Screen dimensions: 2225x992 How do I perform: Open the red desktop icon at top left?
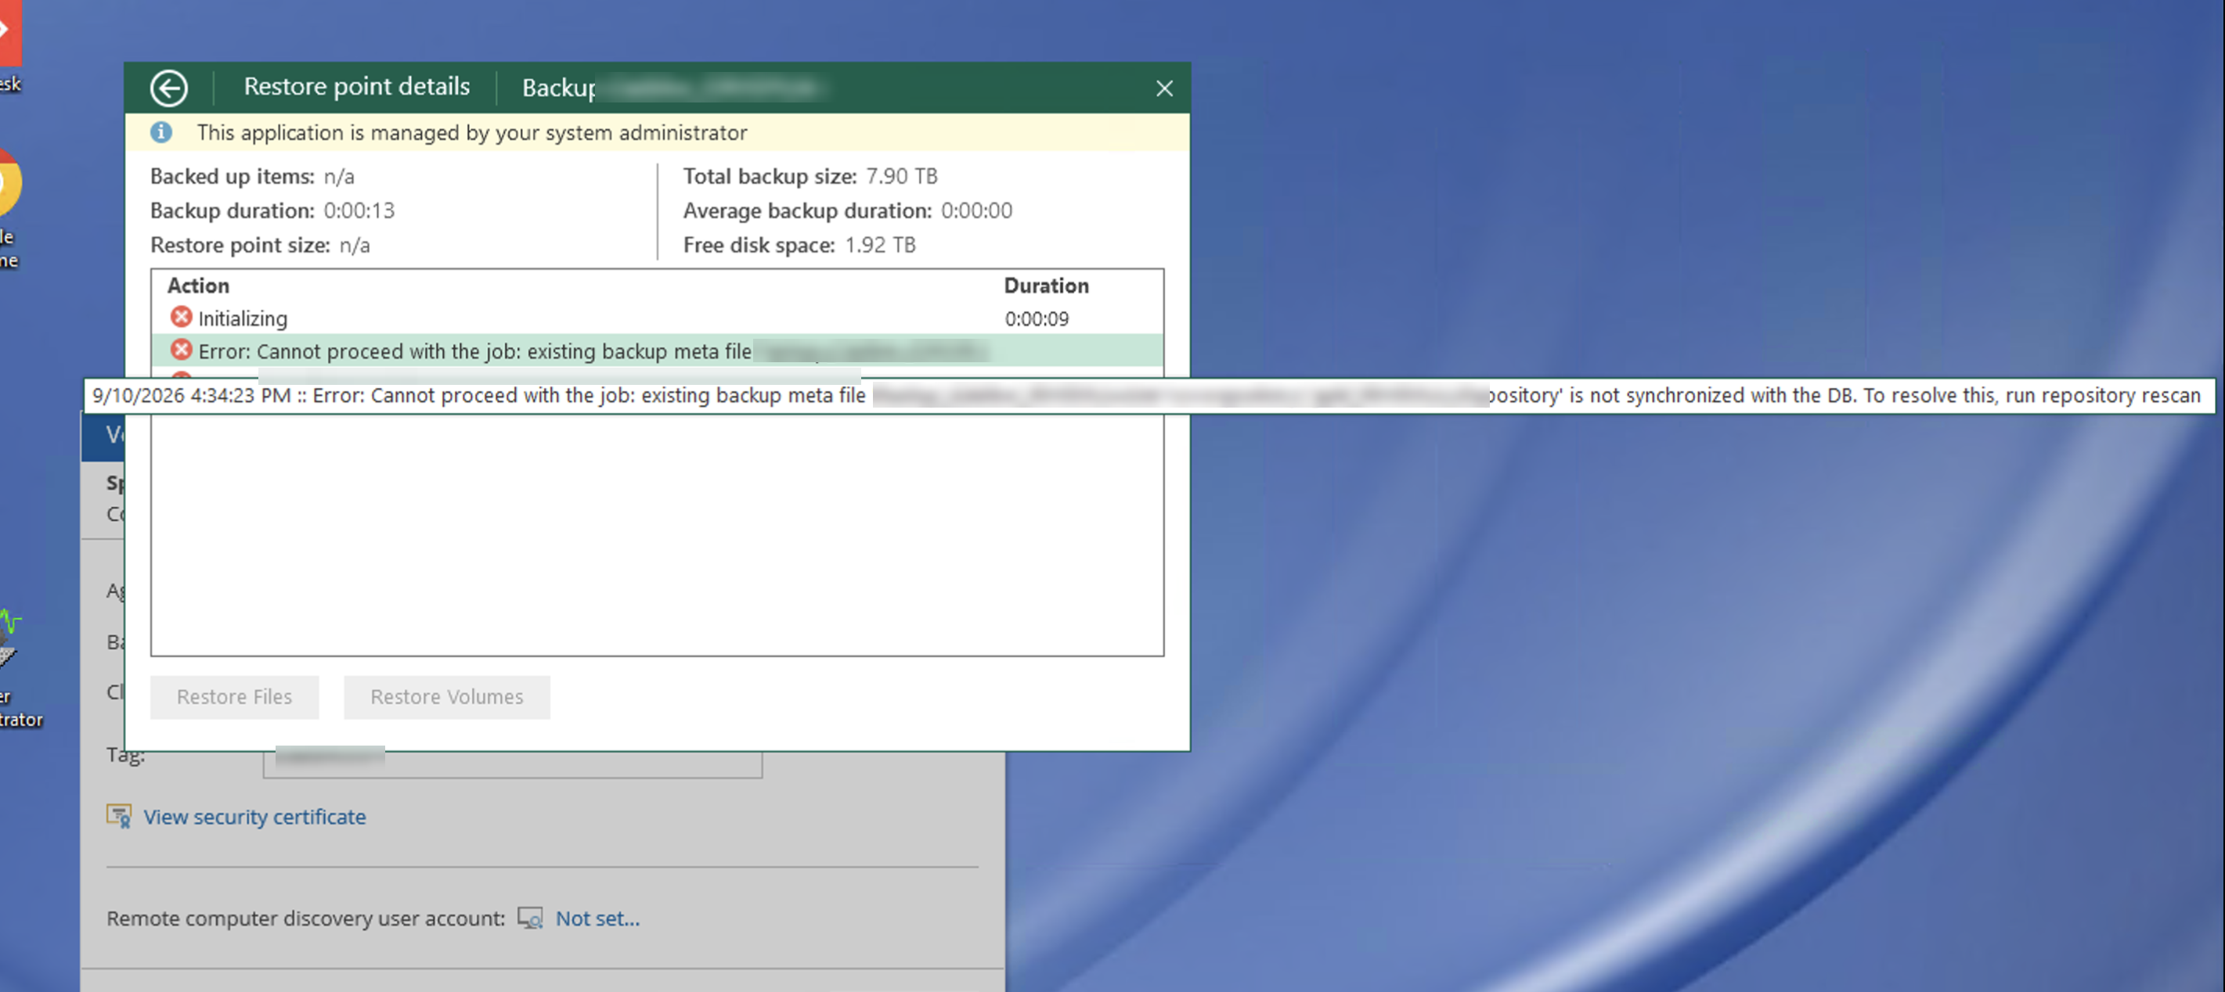click(9, 31)
